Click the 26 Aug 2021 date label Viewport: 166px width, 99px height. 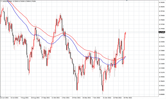(x=35, y=98)
